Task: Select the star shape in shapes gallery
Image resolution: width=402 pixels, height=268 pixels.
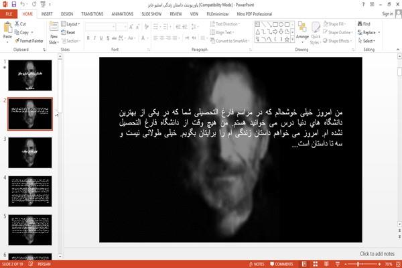Action: [x=287, y=40]
